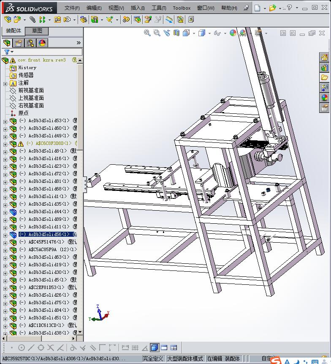Click the Linear Component Pattern icon
Viewport: 331px width, 364px height.
click(42, 19)
